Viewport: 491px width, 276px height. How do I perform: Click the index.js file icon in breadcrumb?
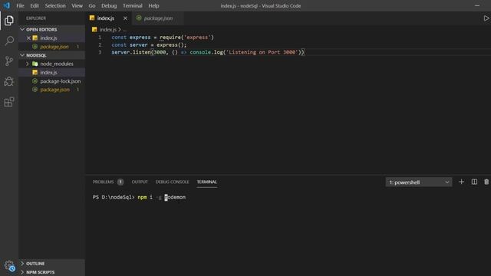(94, 29)
